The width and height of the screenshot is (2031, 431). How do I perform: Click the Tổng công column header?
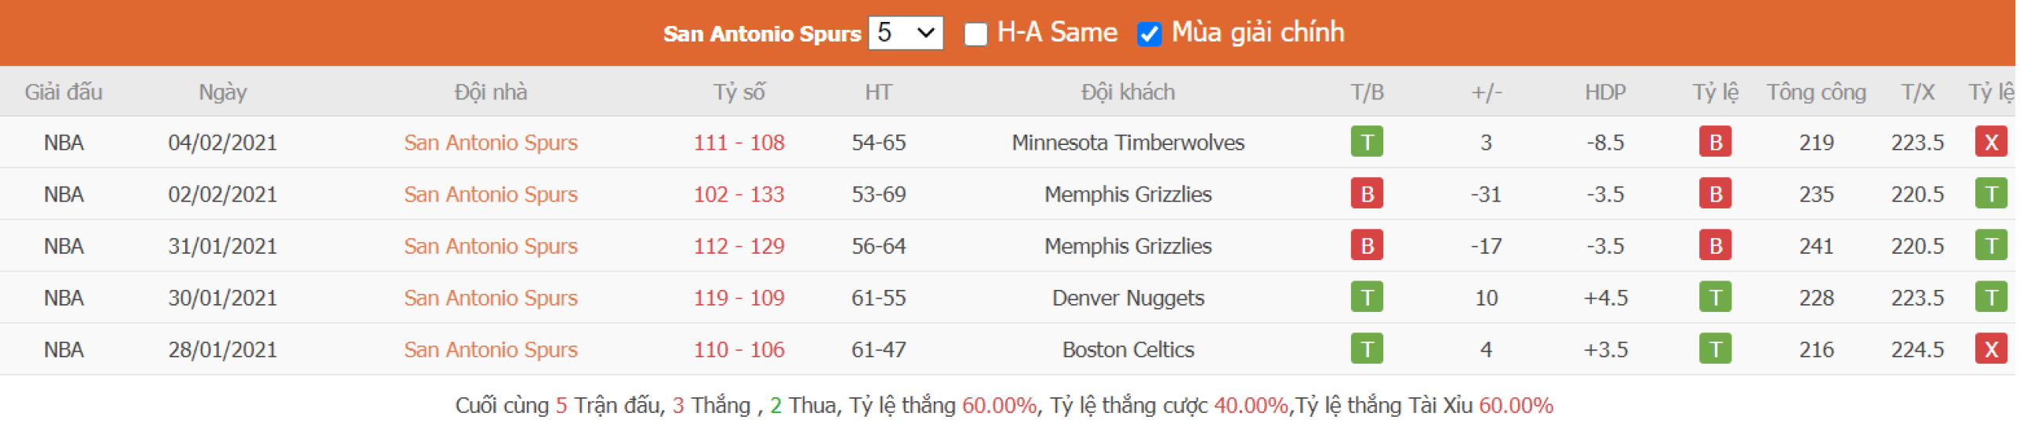pyautogui.click(x=1815, y=92)
